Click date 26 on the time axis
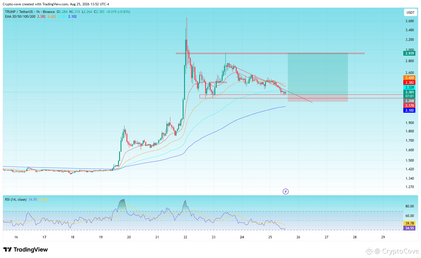 [x=298, y=237]
